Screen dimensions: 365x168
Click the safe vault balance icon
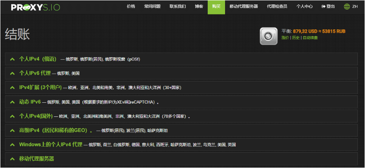[x=268, y=36]
